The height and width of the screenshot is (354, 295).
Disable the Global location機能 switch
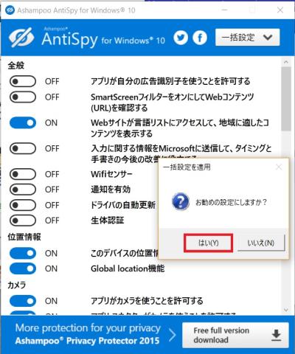point(23,268)
